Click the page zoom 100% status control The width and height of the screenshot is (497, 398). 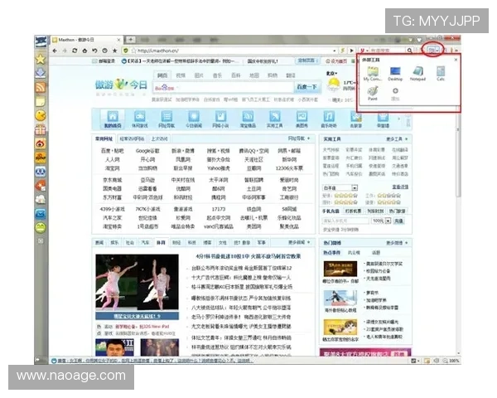(451, 361)
